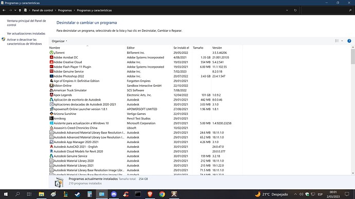This screenshot has height=199, width=355.
Task: Click the vertical scrollbar thumb
Action: click(x=353, y=56)
